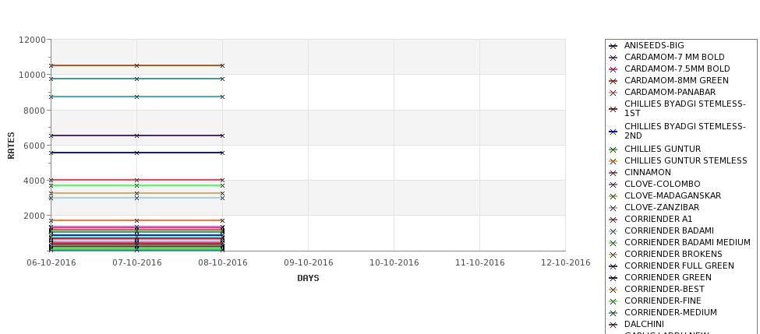Click the 07-10-2016 date axis label
The height and width of the screenshot is (334, 760).
coord(136,263)
